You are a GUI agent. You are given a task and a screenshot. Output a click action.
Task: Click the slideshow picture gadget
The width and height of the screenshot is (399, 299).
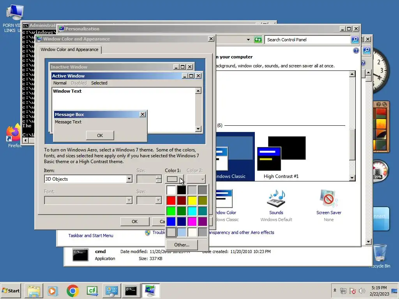381,127
